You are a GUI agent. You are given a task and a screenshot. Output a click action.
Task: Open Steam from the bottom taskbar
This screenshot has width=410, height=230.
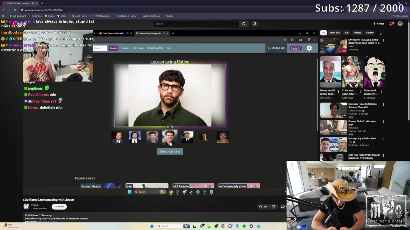pos(251,226)
